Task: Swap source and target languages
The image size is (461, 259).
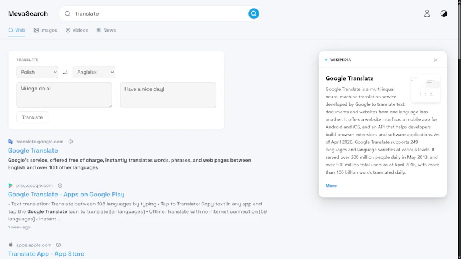Action: [x=65, y=73]
